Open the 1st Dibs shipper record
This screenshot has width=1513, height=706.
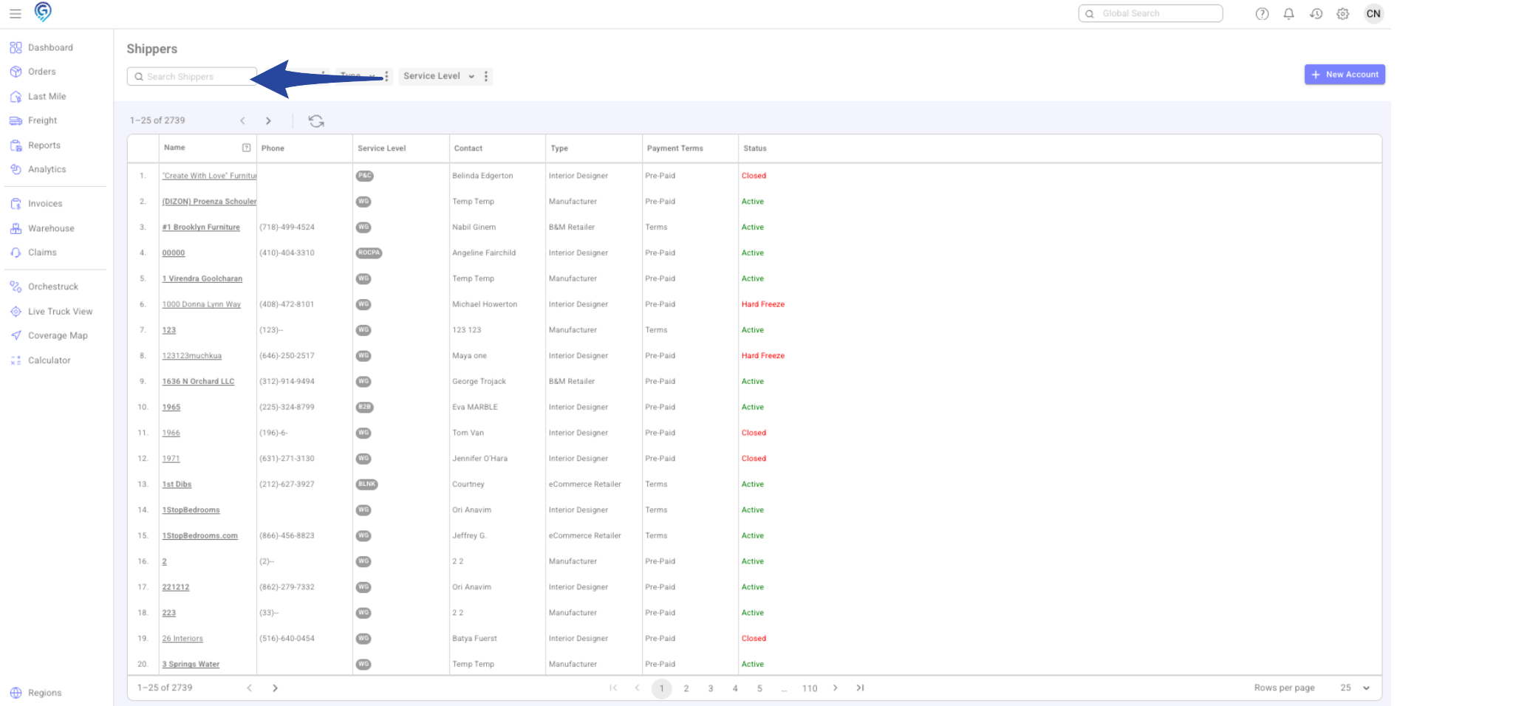[177, 484]
